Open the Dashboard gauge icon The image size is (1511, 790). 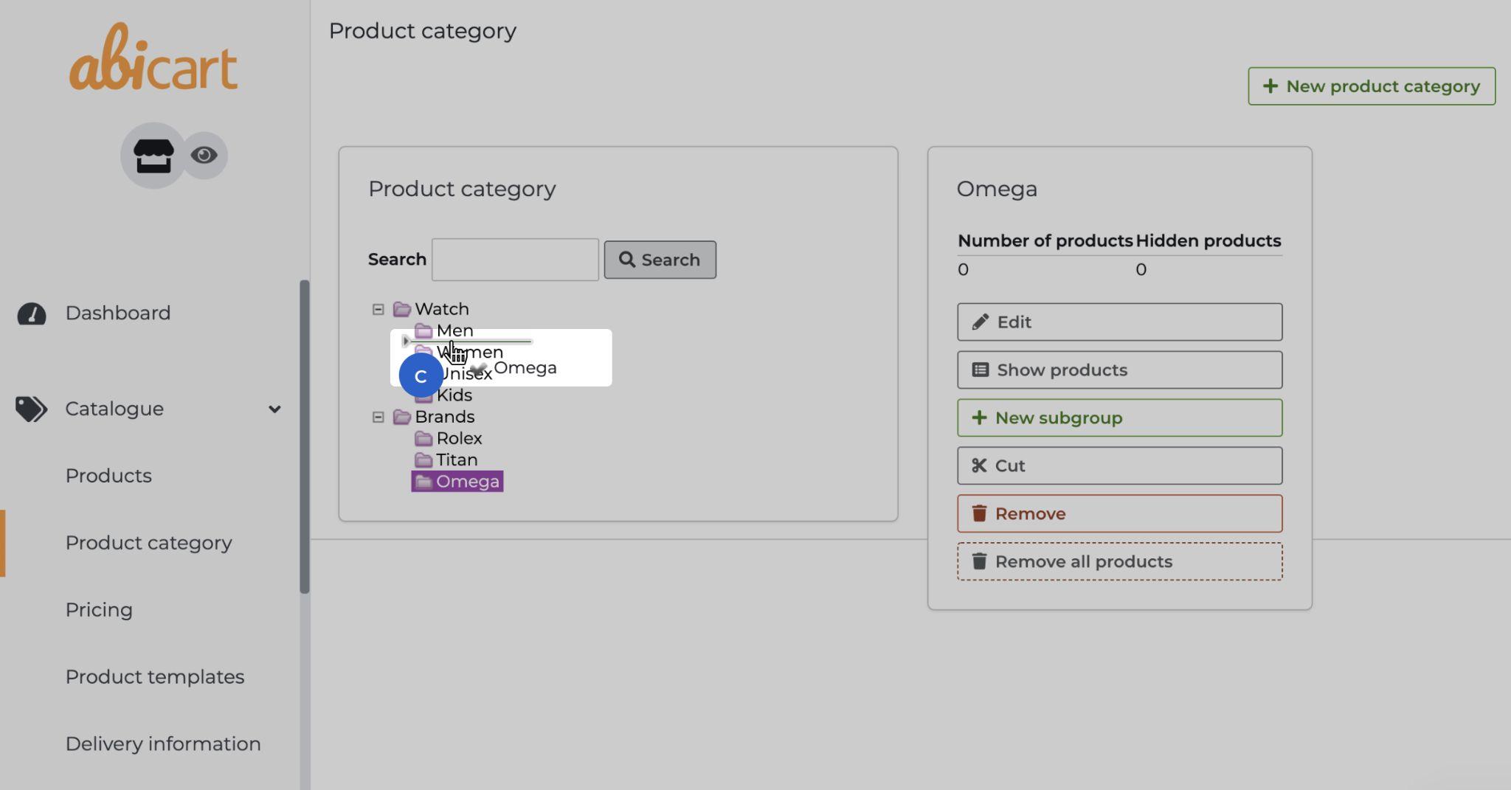32,313
